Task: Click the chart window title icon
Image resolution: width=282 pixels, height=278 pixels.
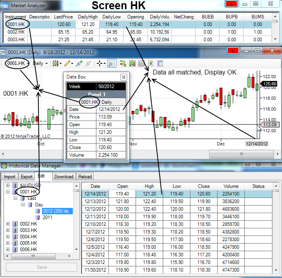Action: [x=3, y=52]
